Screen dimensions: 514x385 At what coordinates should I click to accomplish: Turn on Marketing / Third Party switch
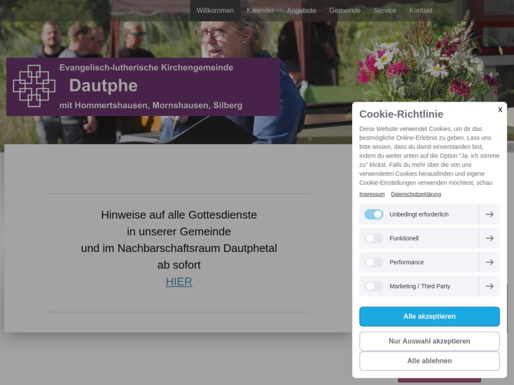coord(374,286)
